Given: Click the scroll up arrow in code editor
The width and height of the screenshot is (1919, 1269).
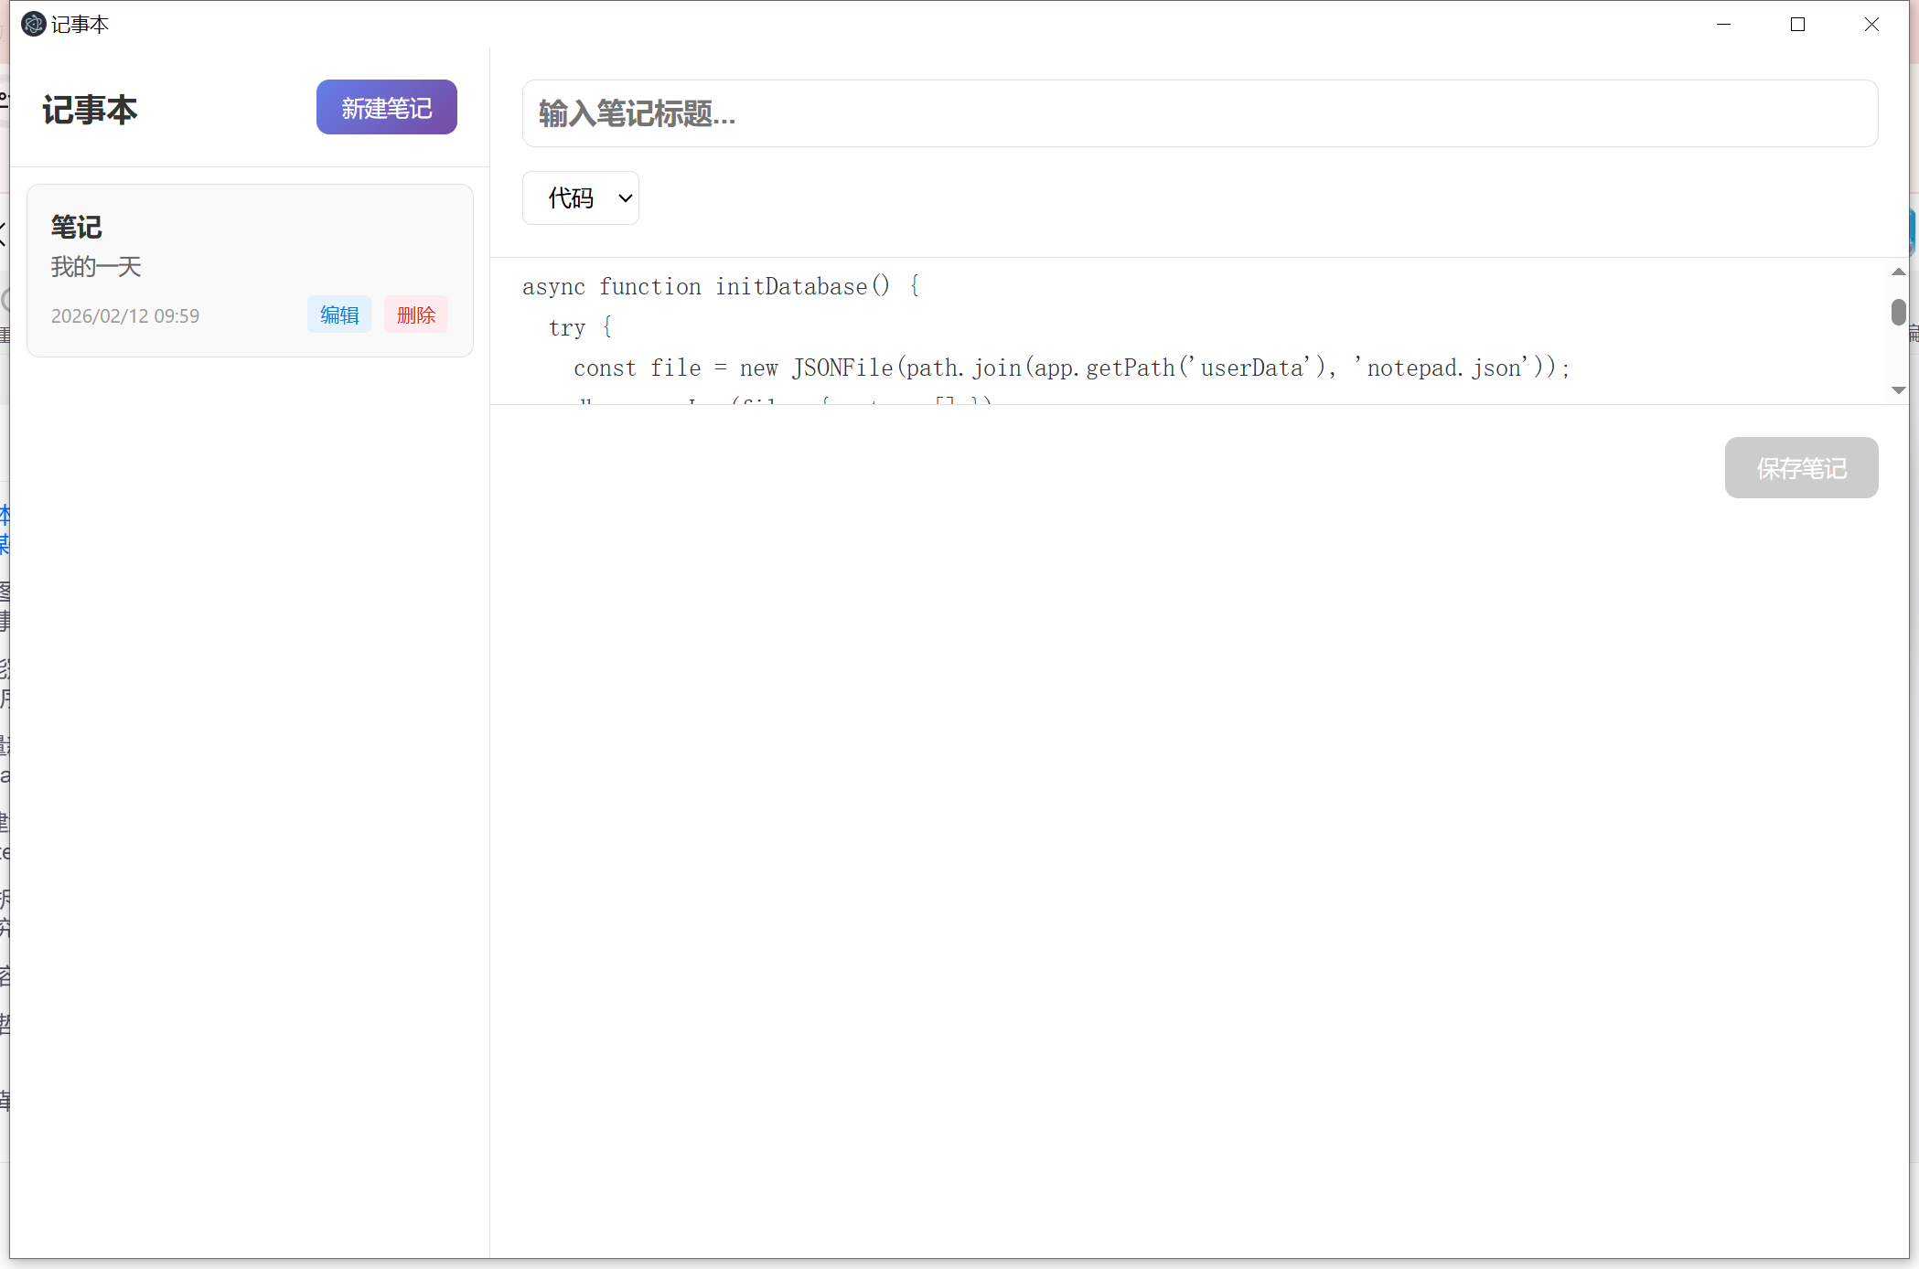Looking at the screenshot, I should 1898,272.
